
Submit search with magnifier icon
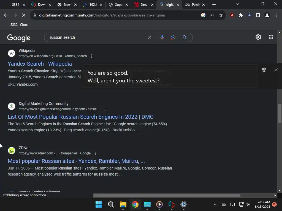click(x=185, y=37)
